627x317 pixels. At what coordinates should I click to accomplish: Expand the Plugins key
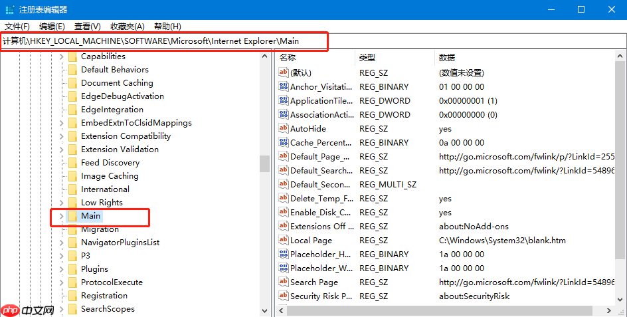click(x=62, y=269)
